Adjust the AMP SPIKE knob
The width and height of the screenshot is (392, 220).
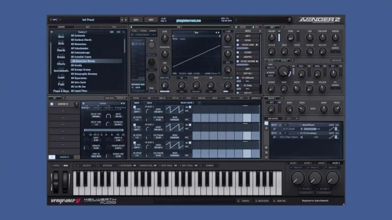click(290, 38)
